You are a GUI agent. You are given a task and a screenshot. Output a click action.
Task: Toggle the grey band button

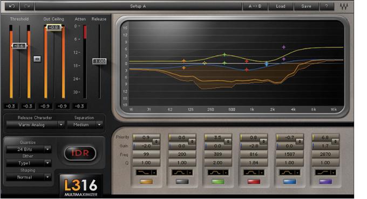[182, 181]
